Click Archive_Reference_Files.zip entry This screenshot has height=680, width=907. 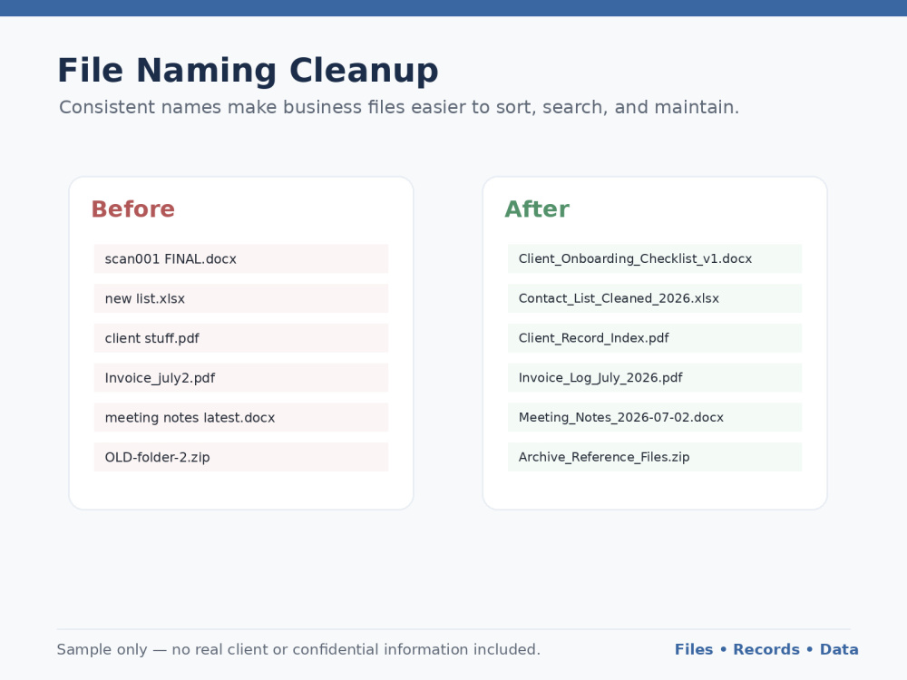click(655, 457)
